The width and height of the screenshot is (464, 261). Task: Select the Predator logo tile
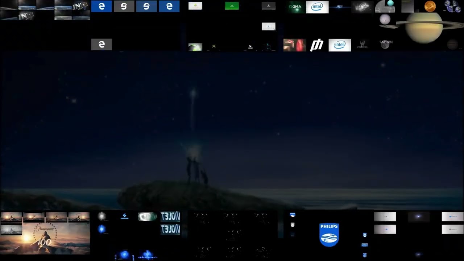coord(362,45)
